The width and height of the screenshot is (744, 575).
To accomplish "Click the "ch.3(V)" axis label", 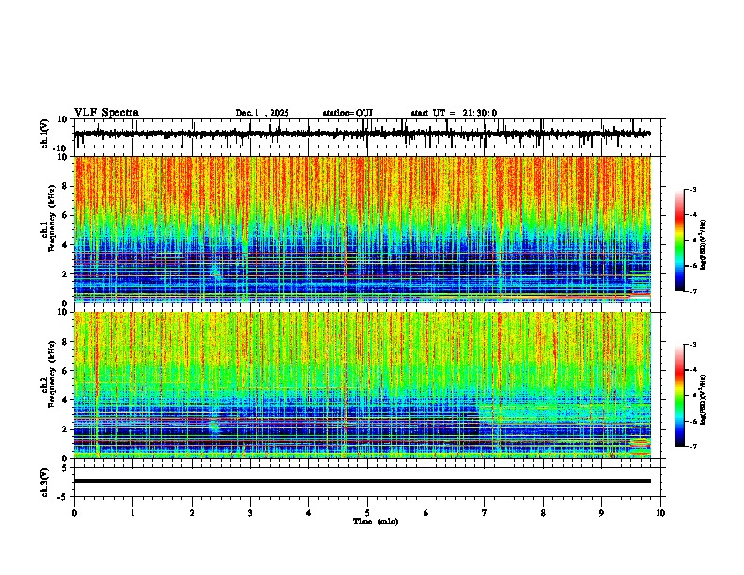I will 45,482.
